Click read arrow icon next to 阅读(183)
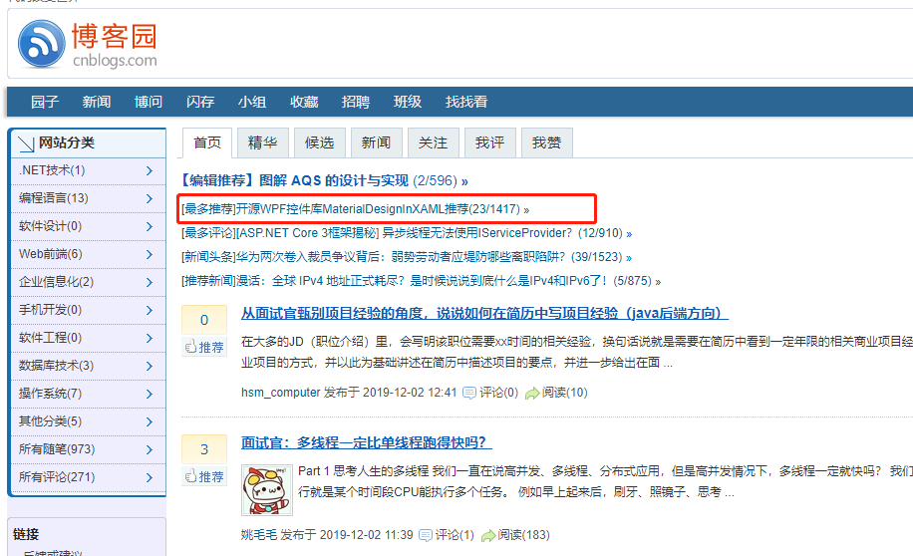The height and width of the screenshot is (556, 913). coord(488,535)
